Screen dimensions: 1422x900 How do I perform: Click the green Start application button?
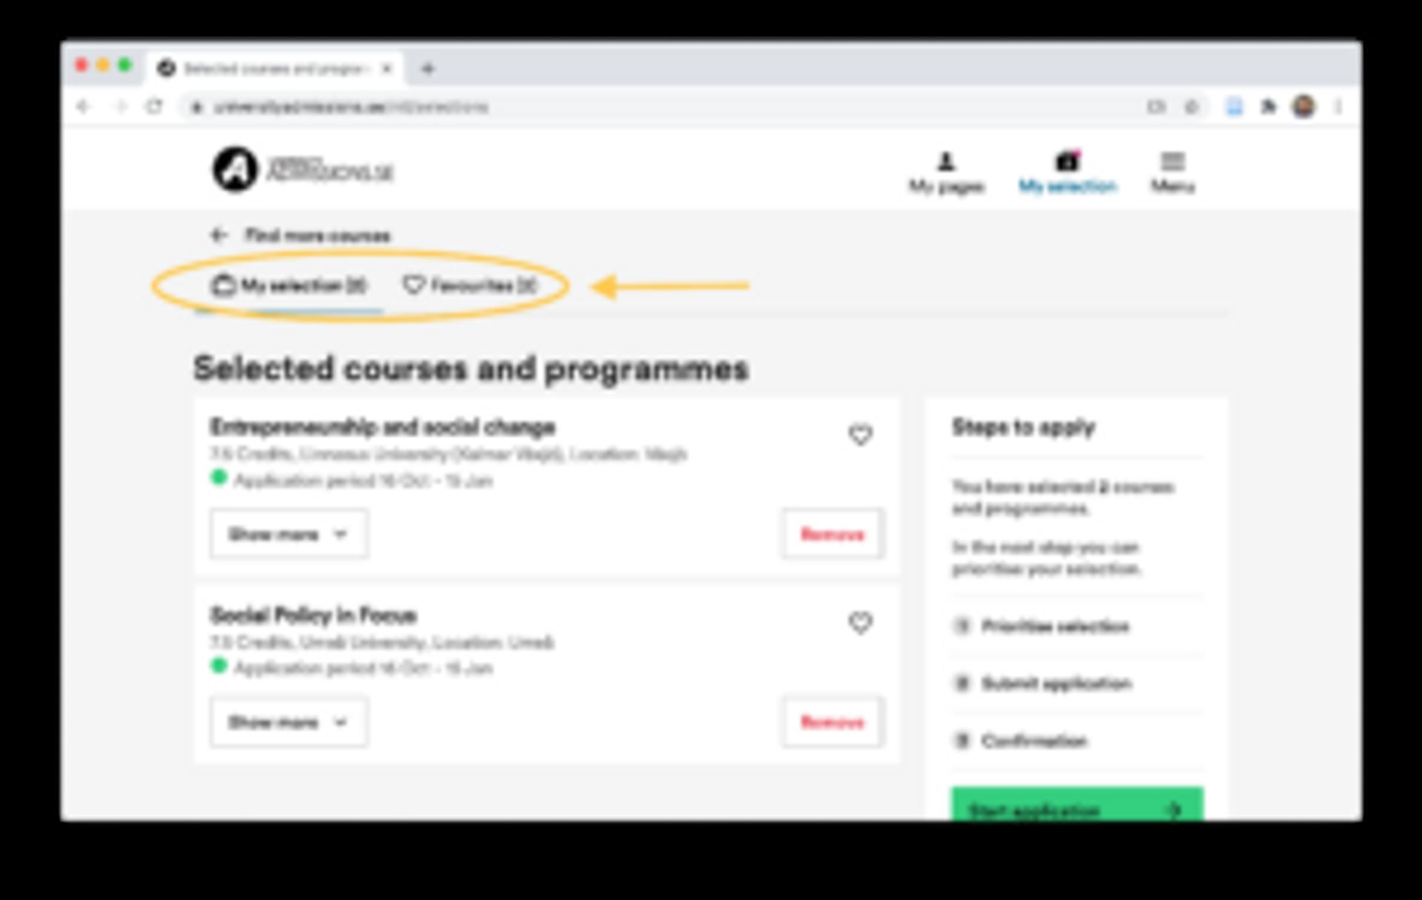[1077, 805]
